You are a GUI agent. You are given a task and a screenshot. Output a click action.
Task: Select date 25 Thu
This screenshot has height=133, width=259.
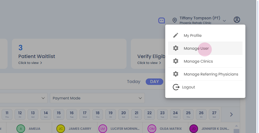coord(188,114)
